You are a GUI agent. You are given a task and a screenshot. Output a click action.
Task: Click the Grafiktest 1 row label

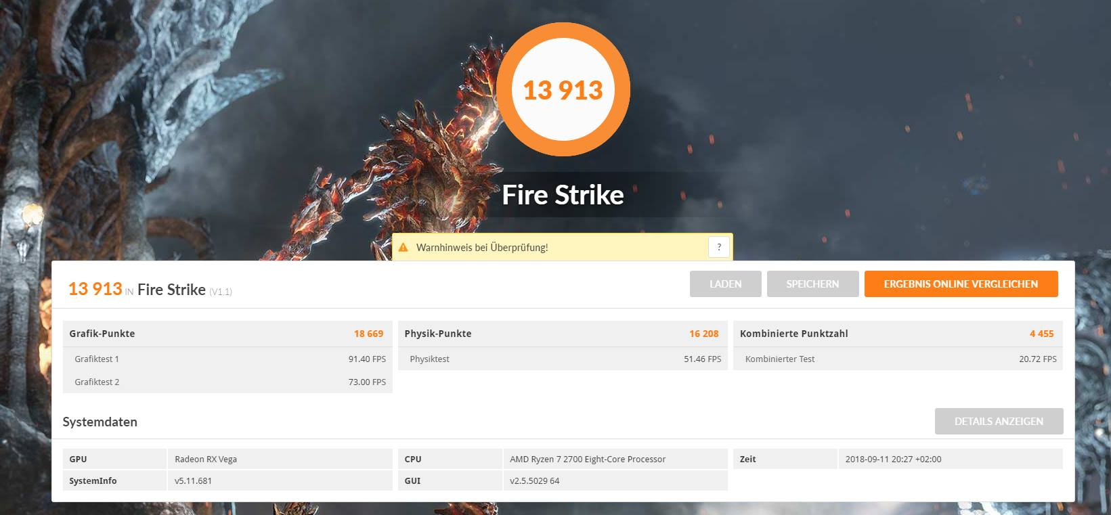[97, 359]
